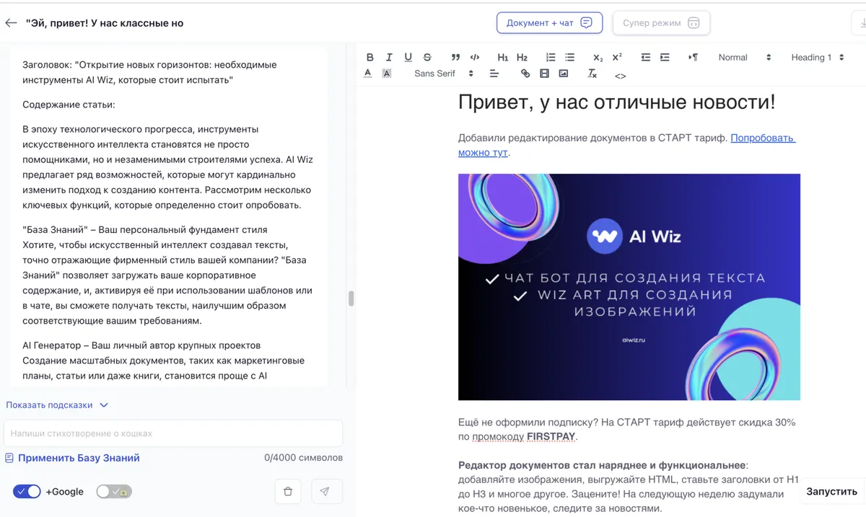The image size is (866, 517).
Task: Toggle bold formatting in the editor toolbar
Action: click(x=369, y=57)
